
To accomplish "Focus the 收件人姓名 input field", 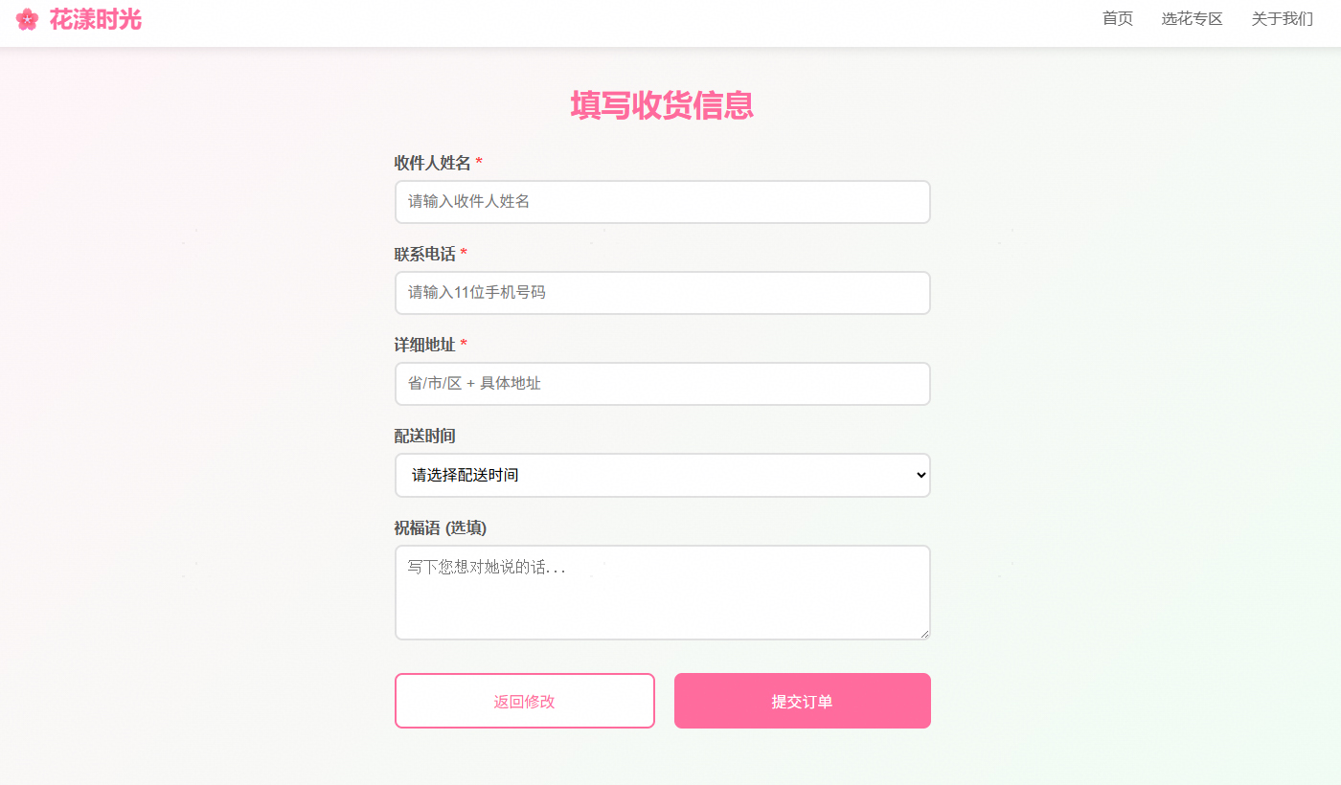I will [x=662, y=202].
